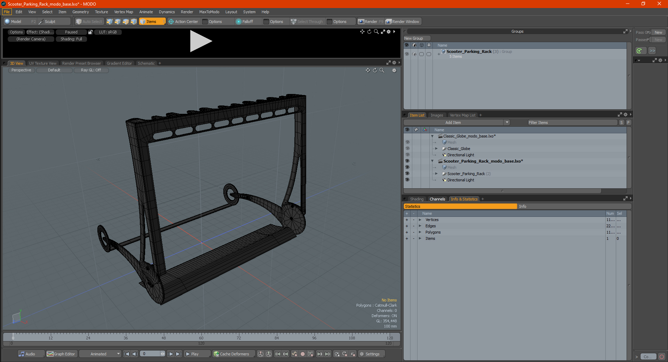Toggle visibility of Scooter_Parking_Rack item in list
The width and height of the screenshot is (668, 362).
click(x=407, y=174)
